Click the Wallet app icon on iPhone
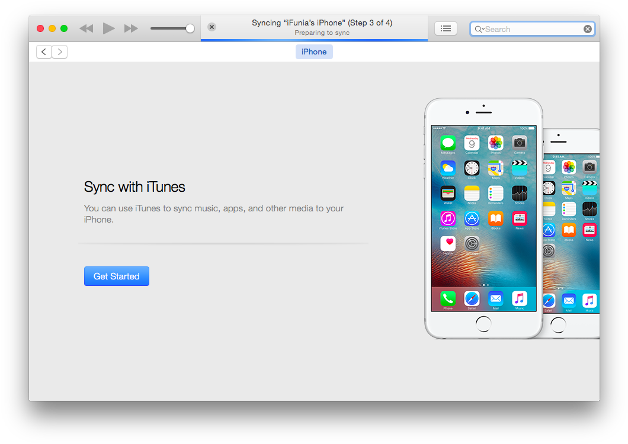Image resolution: width=628 pixels, height=444 pixels. tap(448, 193)
